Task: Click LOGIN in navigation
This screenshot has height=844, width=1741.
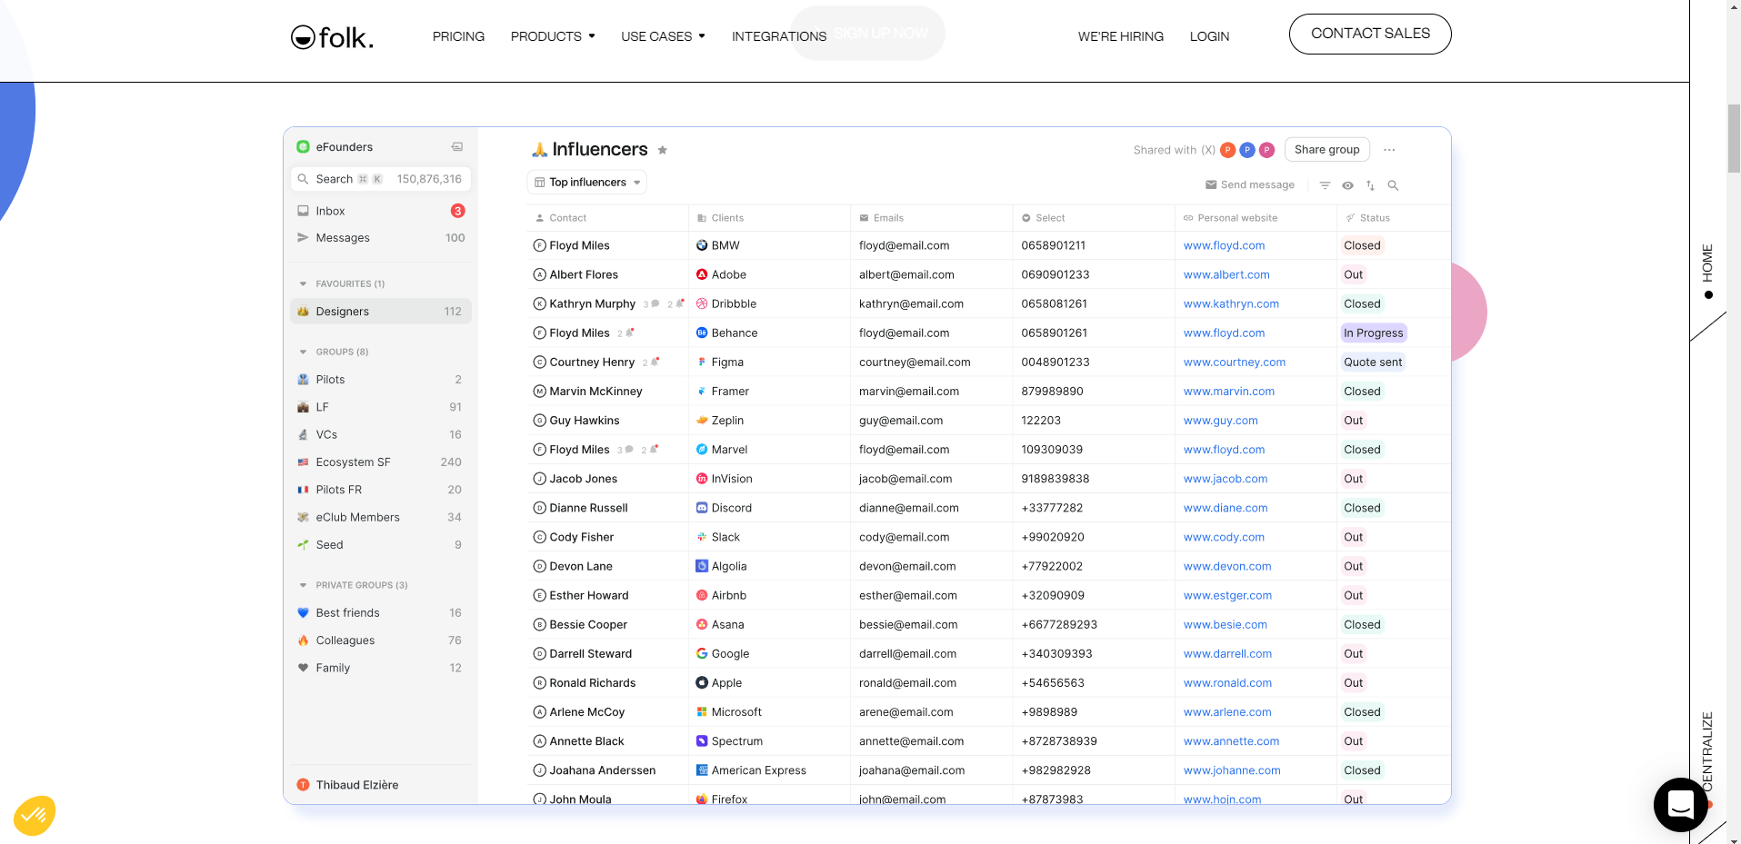Action: point(1209,36)
